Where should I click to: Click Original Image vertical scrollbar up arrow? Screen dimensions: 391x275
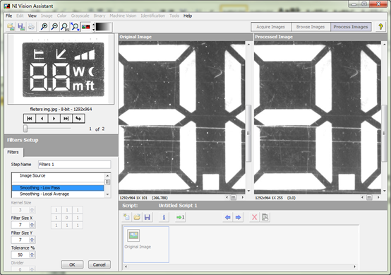(248, 45)
